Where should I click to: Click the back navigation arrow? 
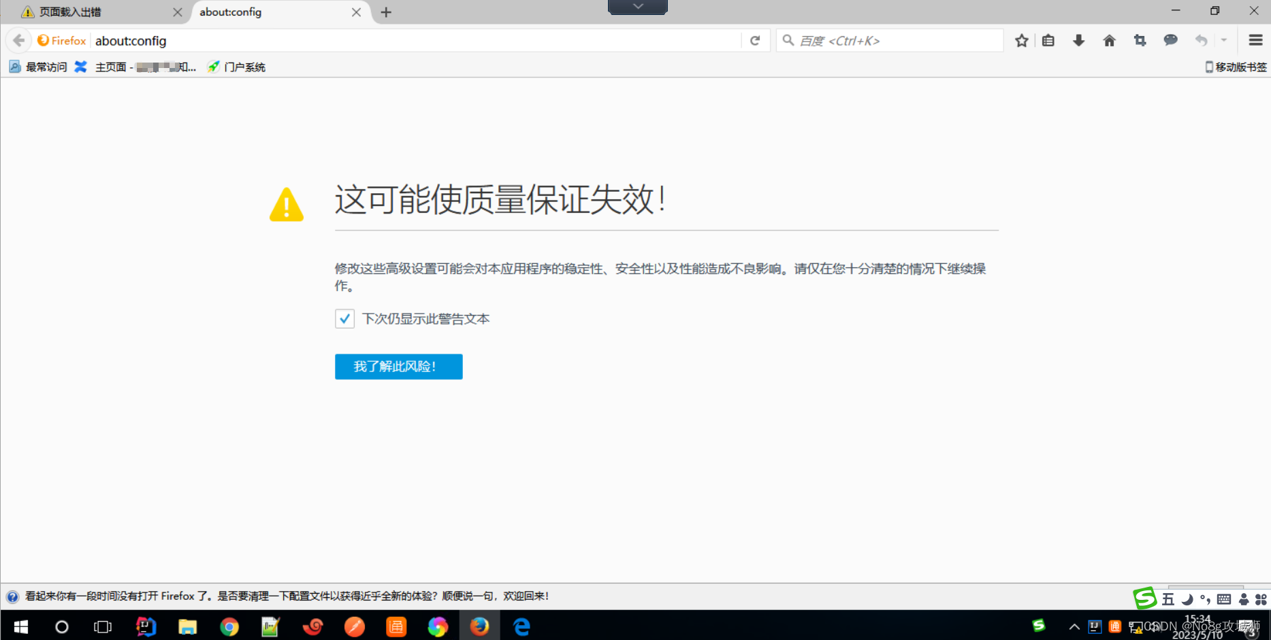19,41
